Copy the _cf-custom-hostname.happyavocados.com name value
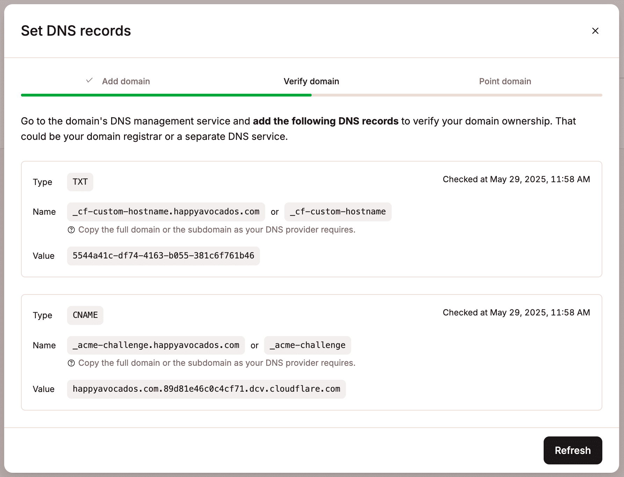624x477 pixels. pos(166,212)
